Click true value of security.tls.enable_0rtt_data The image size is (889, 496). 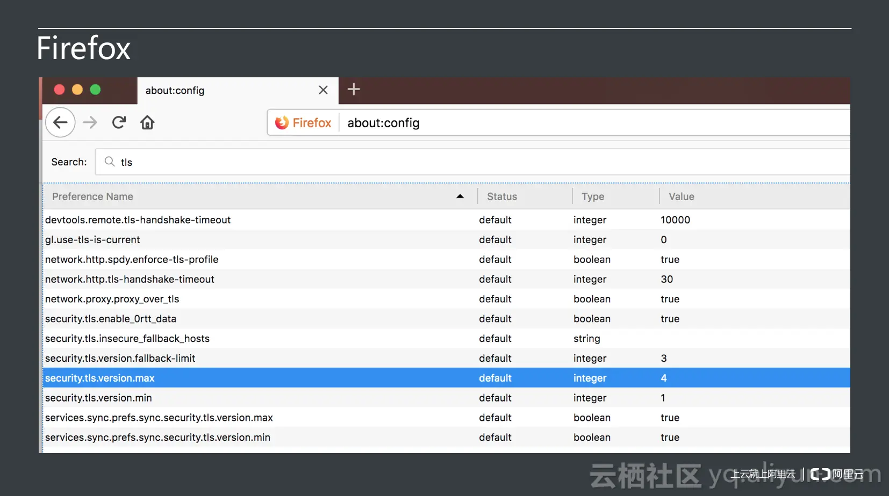click(x=670, y=319)
